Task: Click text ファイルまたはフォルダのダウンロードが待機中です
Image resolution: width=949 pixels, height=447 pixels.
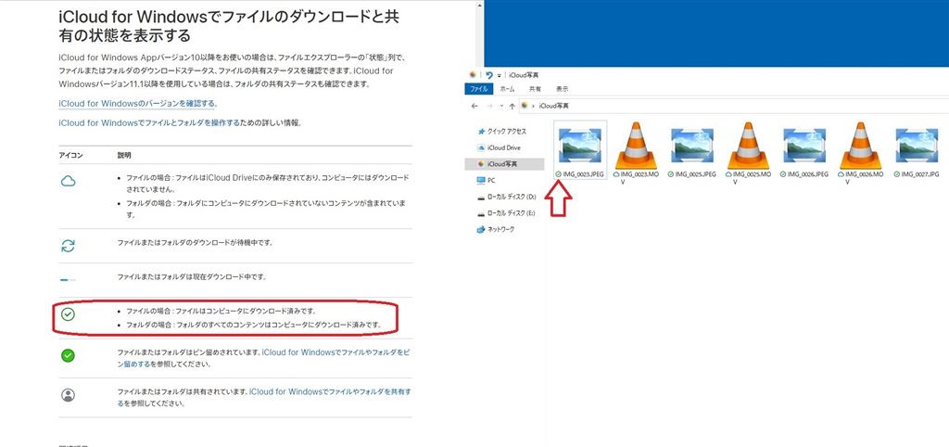Action: [195, 243]
